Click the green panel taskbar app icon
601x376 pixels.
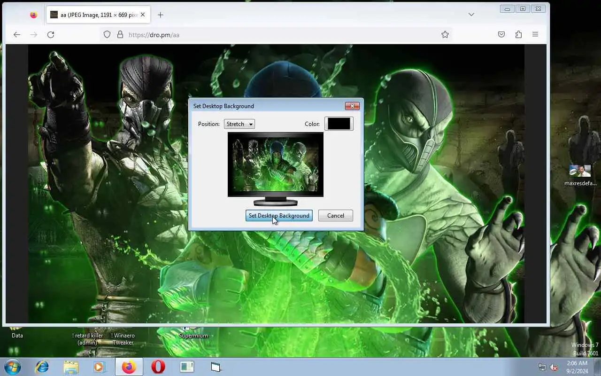[187, 367]
